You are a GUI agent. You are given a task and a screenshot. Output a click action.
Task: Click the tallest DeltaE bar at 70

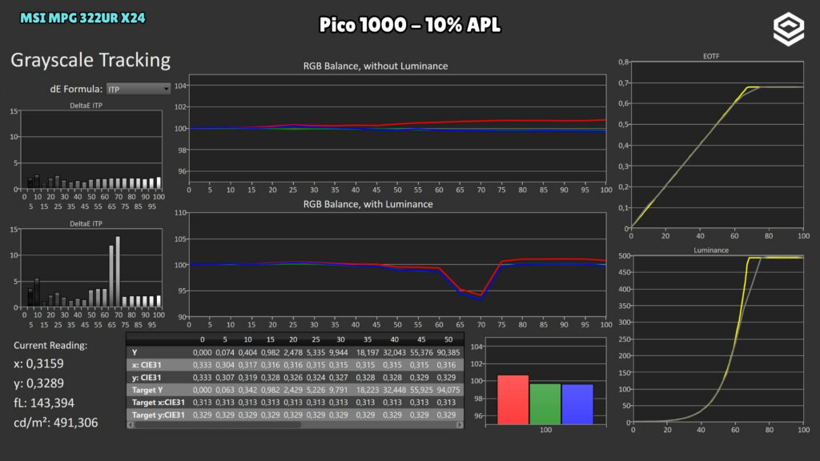click(x=118, y=271)
